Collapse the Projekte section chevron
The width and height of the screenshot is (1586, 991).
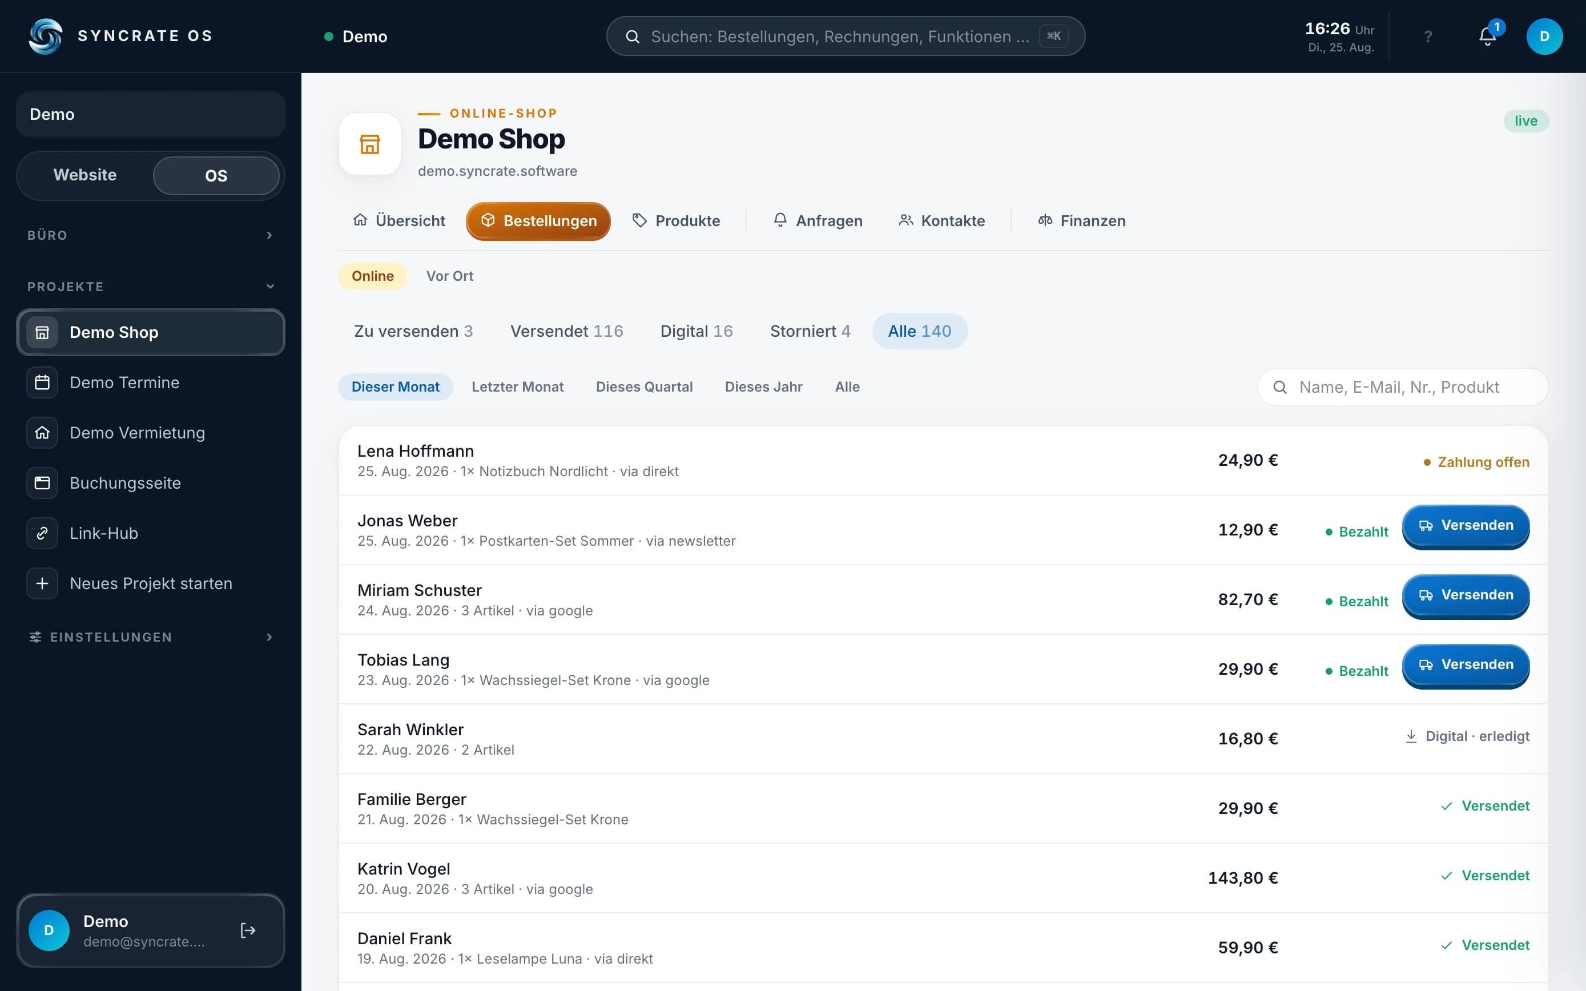pos(270,287)
